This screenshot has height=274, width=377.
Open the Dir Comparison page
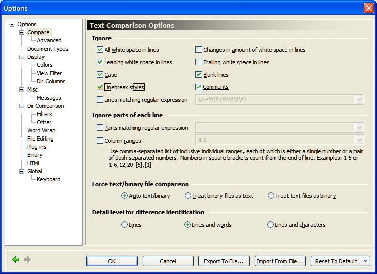point(46,106)
